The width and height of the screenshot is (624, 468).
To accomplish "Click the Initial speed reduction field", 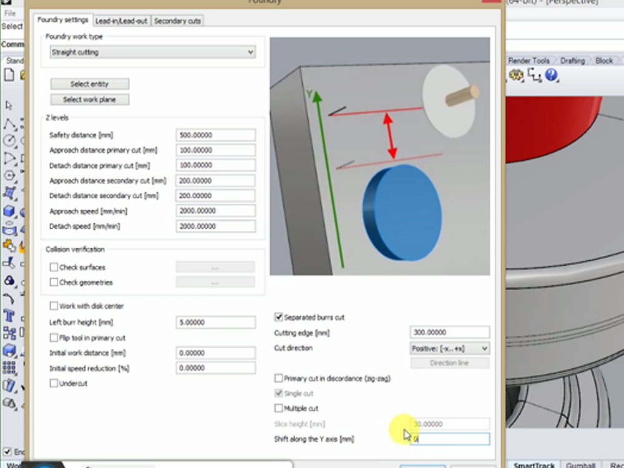I will [216, 368].
